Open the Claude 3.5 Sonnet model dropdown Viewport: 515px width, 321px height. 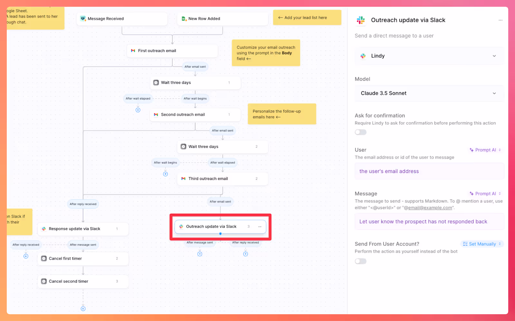point(429,93)
